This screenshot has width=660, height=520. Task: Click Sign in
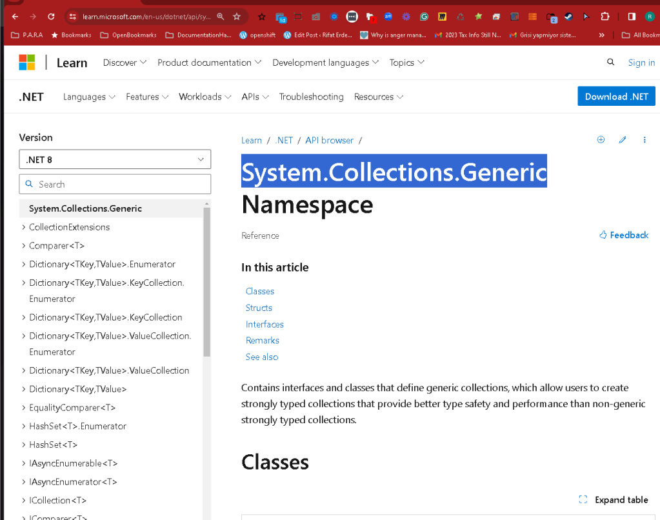pyautogui.click(x=641, y=63)
